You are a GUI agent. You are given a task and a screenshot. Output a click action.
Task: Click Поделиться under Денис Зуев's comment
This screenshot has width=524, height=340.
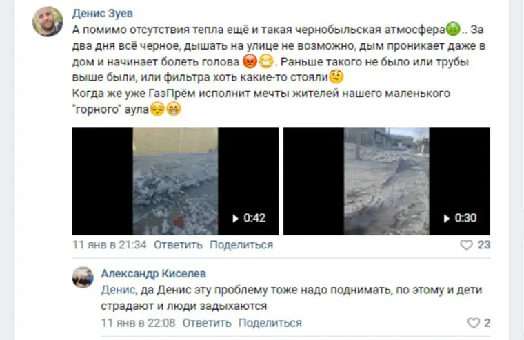point(241,245)
